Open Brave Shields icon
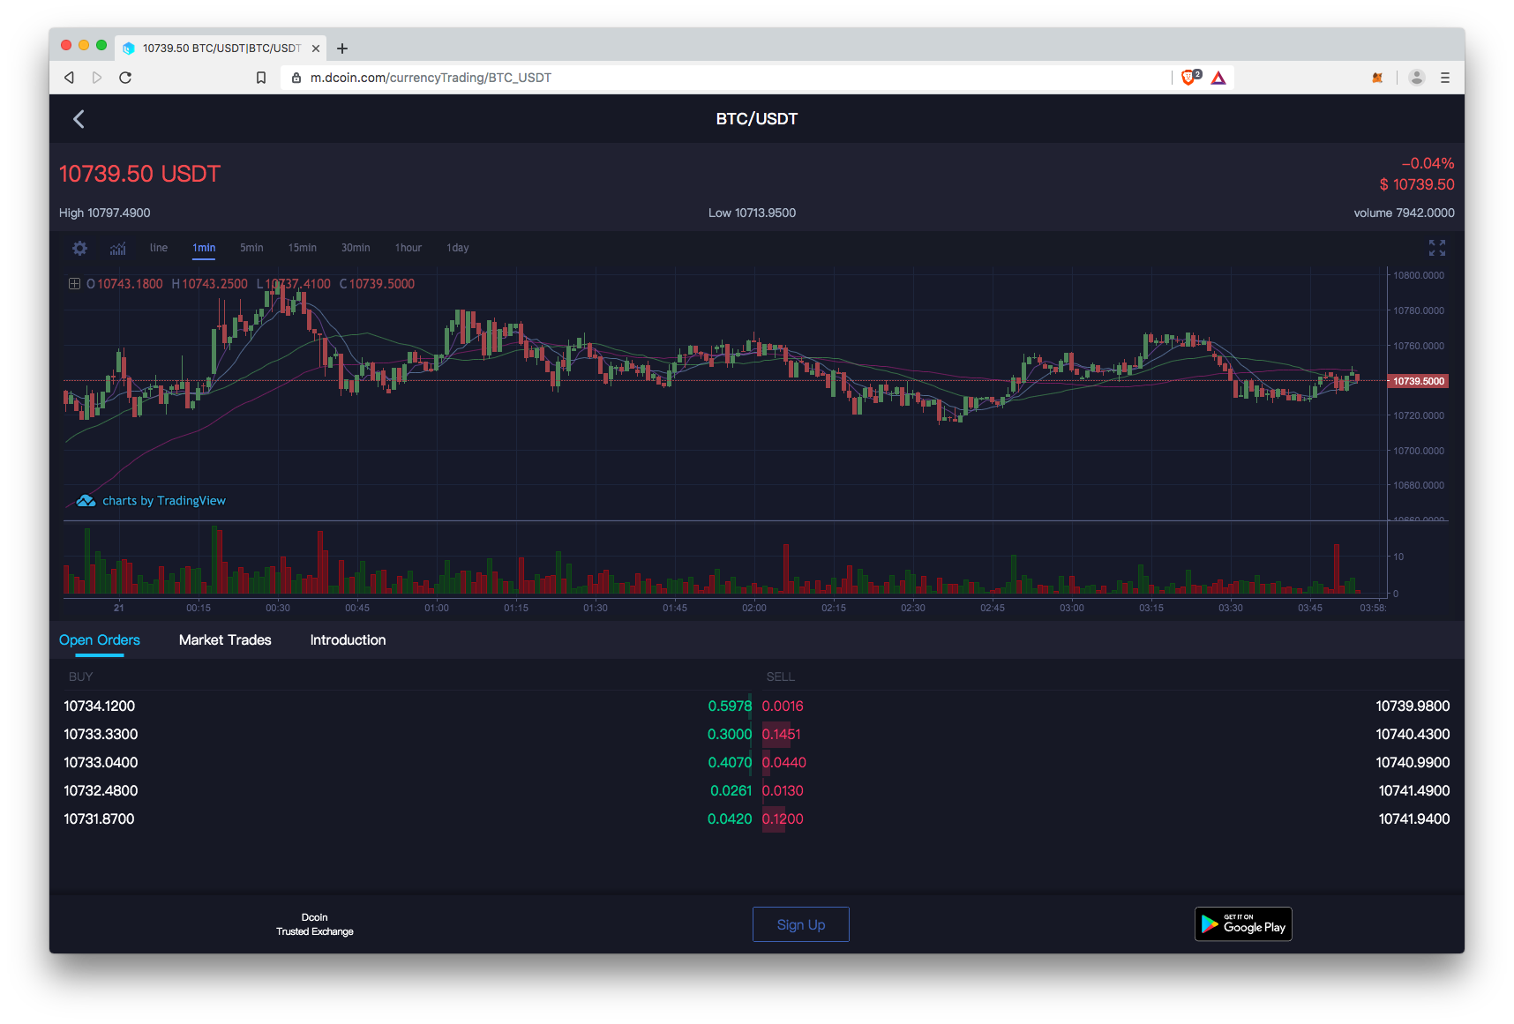Viewport: 1514px width, 1024px height. 1190,78
